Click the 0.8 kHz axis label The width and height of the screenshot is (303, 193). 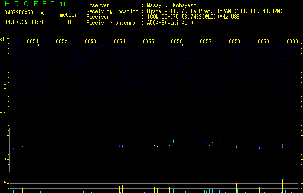pyautogui.click(x=4, y=135)
